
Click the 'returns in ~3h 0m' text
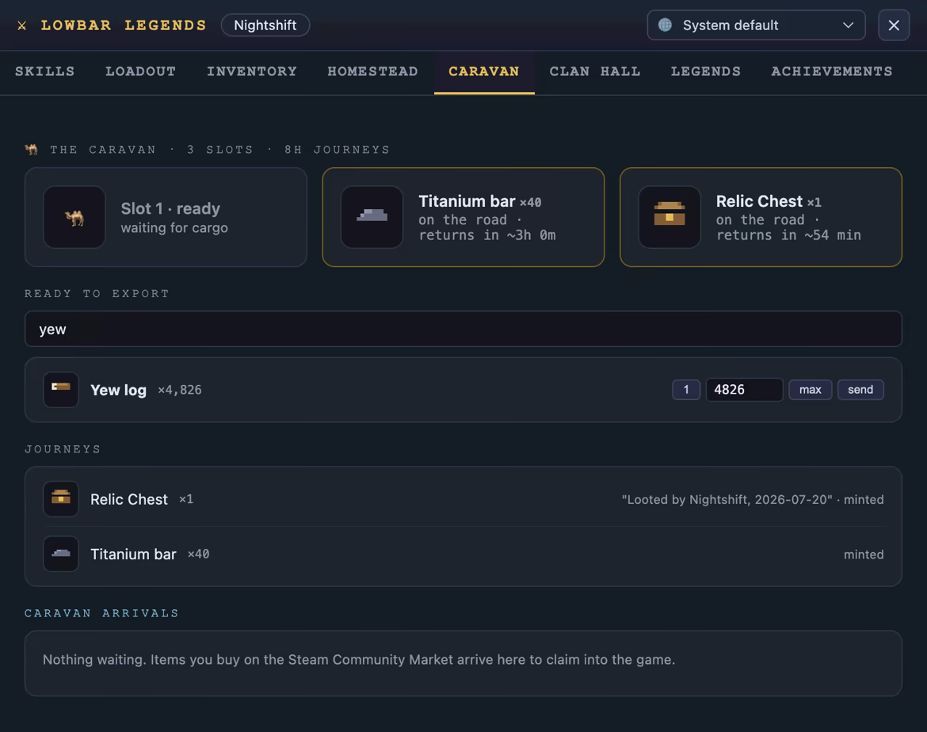point(487,235)
